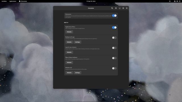
Task: Enable the Launch new instance extension
Action: click(x=114, y=48)
